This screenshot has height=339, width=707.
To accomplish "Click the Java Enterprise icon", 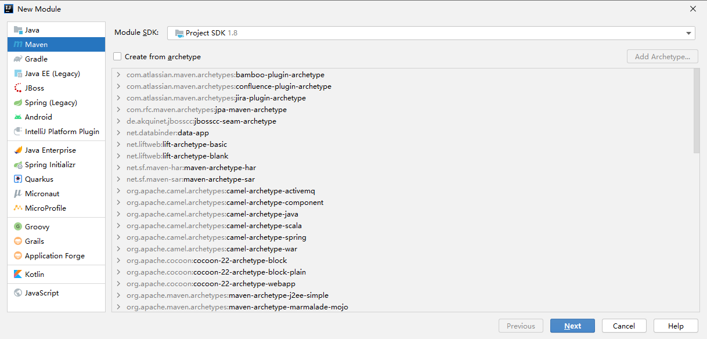I will click(18, 150).
